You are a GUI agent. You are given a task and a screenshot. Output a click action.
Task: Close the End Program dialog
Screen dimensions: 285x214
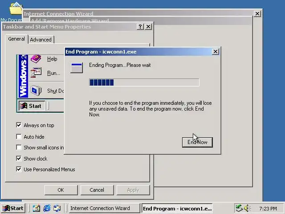click(x=216, y=52)
